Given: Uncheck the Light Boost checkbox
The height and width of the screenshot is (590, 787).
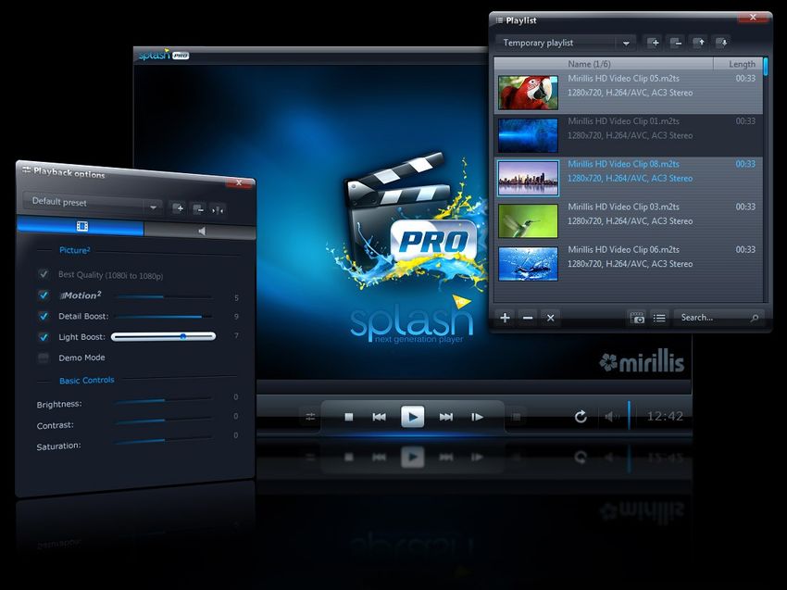Looking at the screenshot, I should [44, 337].
